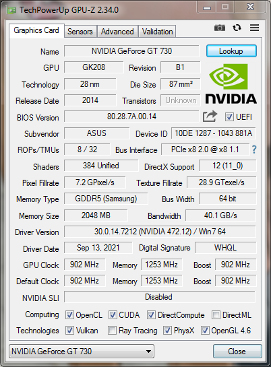
Task: Toggle the DirectML checkbox
Action: pos(216,314)
